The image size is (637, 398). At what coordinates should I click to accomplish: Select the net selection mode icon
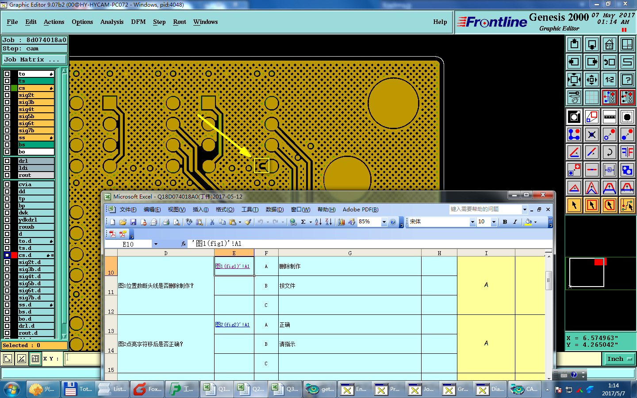627,205
